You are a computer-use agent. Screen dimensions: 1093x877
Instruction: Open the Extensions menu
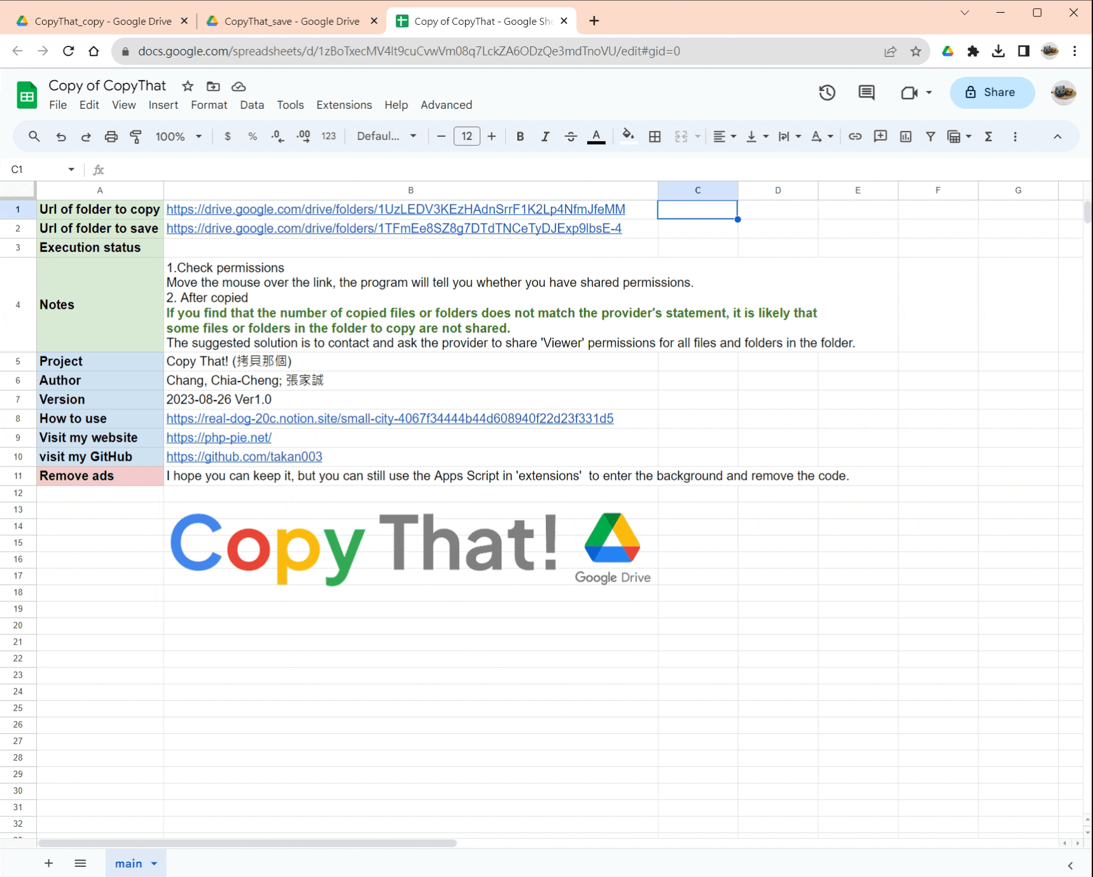tap(344, 105)
